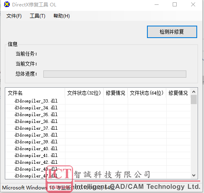Viewport: 204px width, 193px height.
Task: Click the 当前文件 label
Action: point(26,64)
